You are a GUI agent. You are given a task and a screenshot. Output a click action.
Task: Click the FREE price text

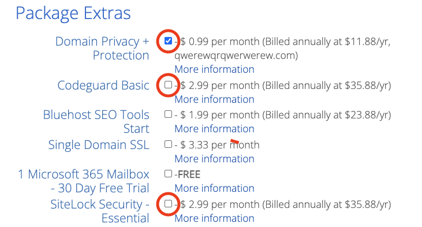pyautogui.click(x=189, y=174)
